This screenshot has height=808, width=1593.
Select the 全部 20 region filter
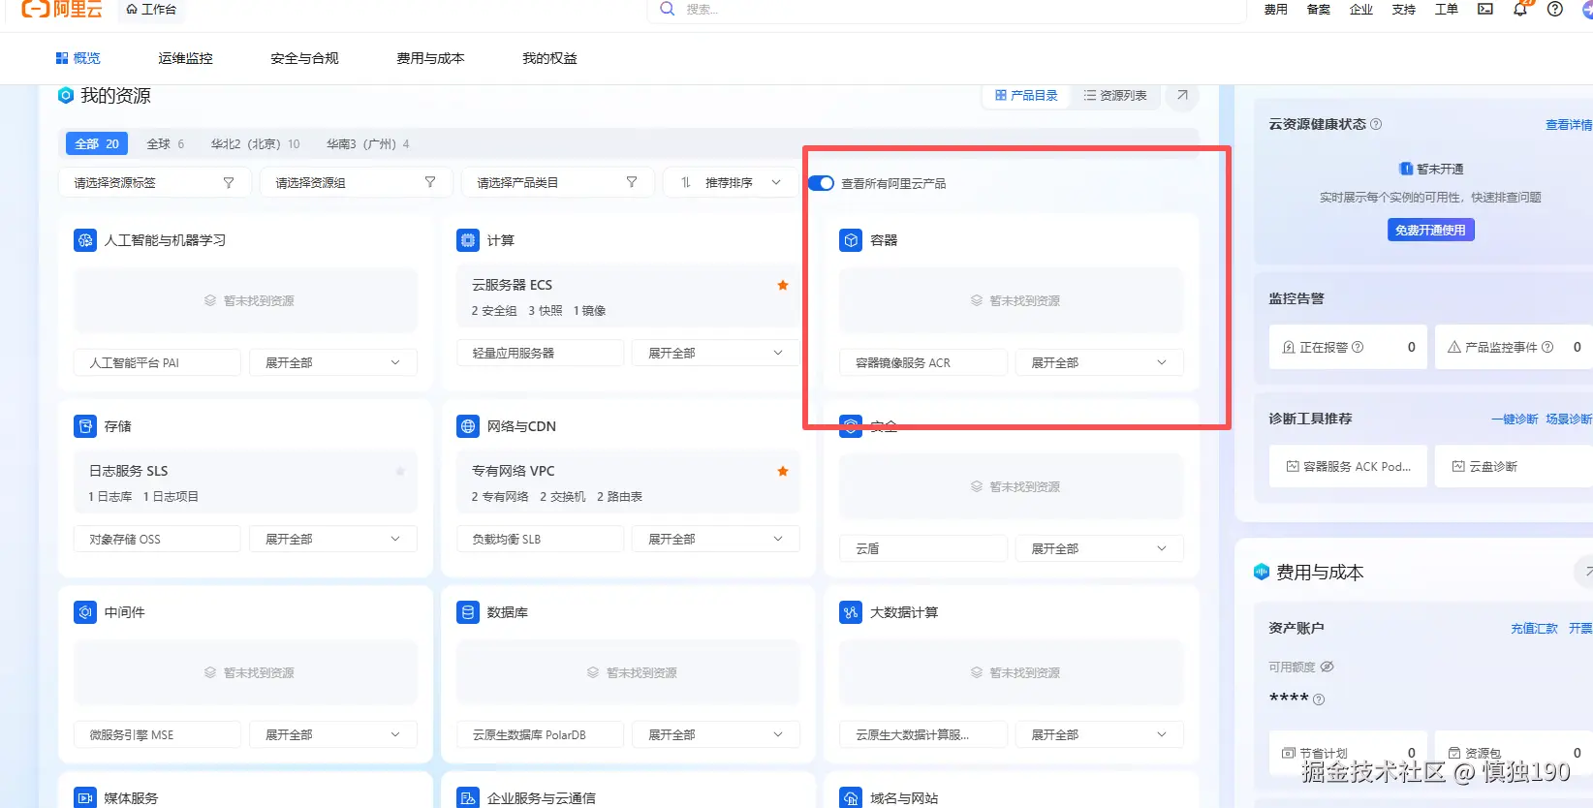[97, 143]
